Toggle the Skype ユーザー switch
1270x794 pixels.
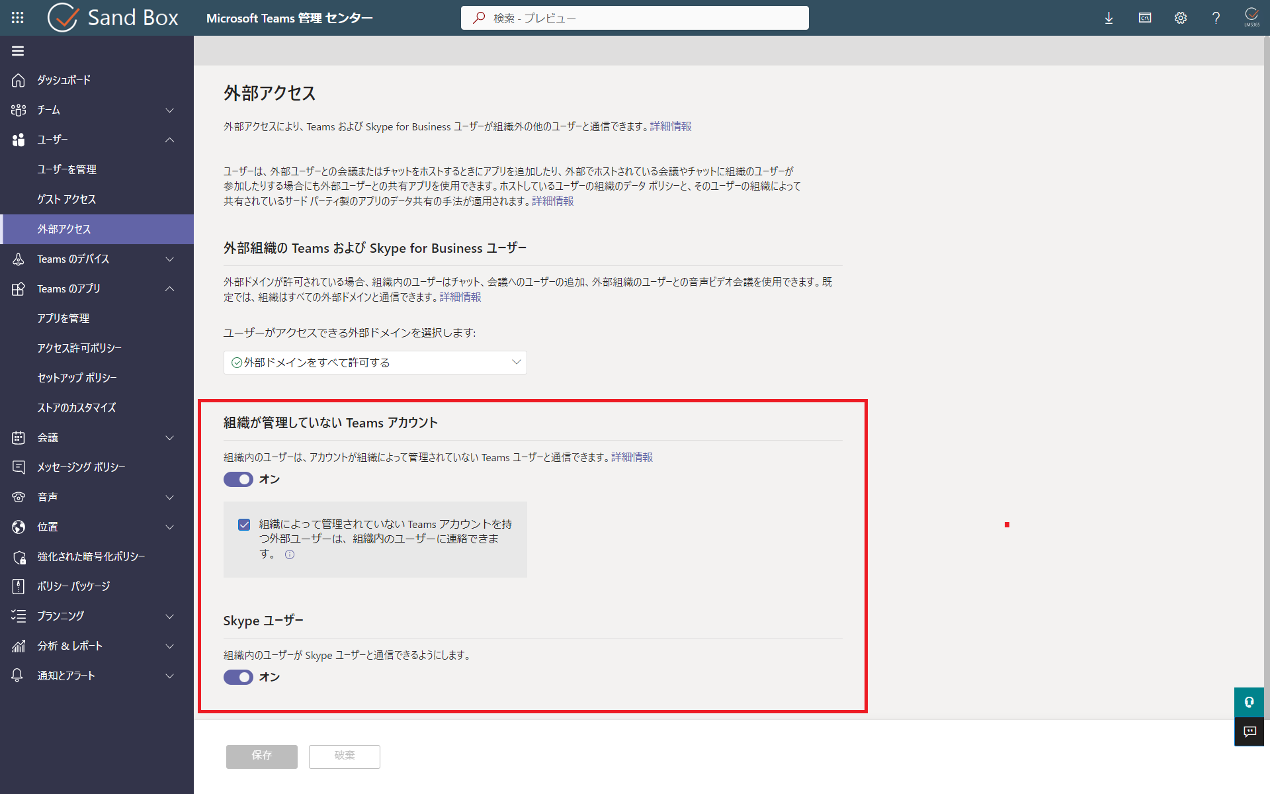[x=238, y=677]
